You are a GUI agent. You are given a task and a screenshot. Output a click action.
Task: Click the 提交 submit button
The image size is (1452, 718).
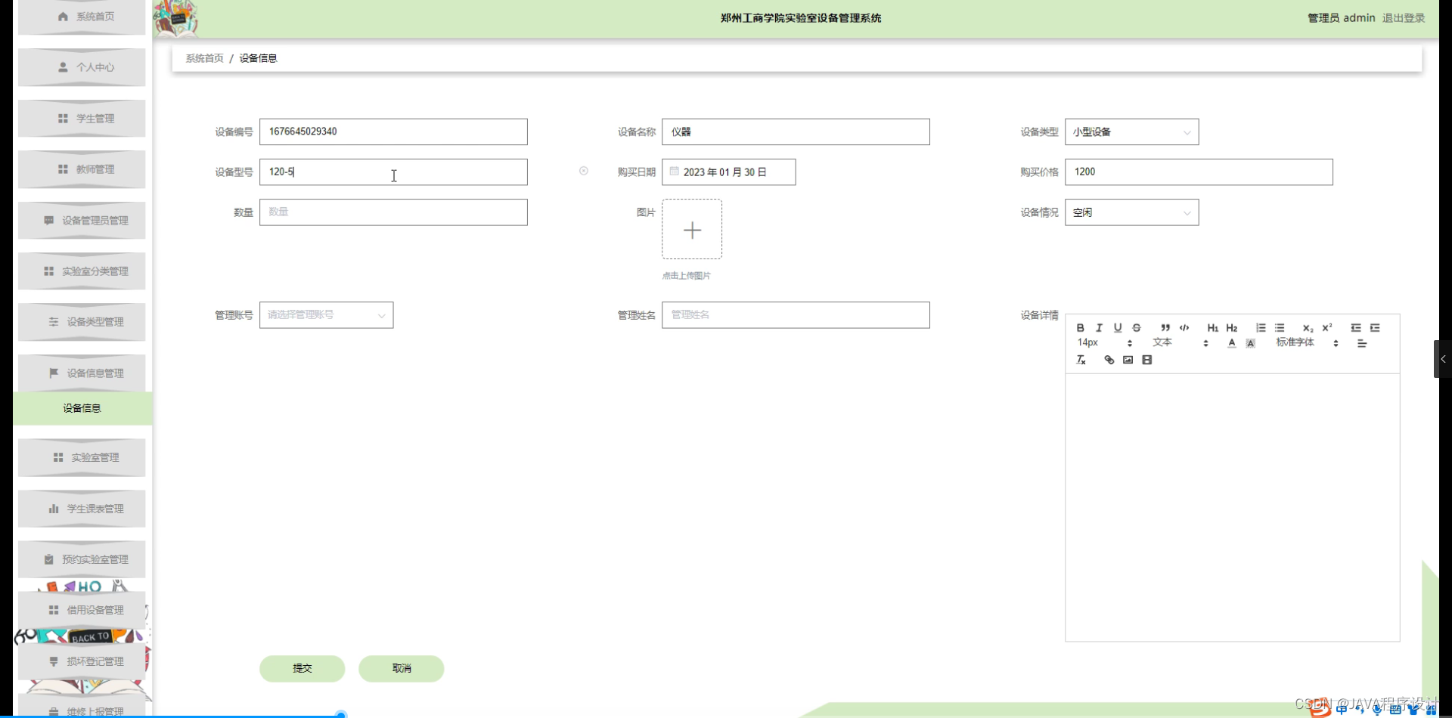point(302,669)
